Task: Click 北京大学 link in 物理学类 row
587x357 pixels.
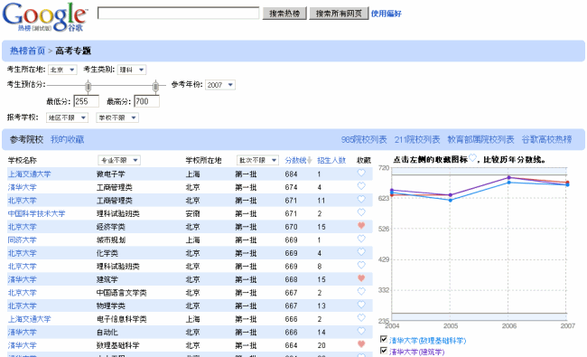Action: (22, 305)
